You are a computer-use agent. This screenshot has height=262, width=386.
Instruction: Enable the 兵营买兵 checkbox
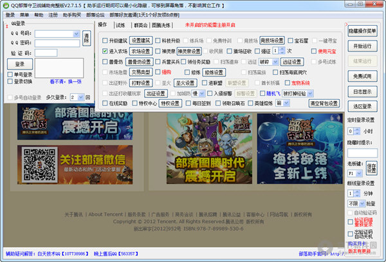click(158, 62)
